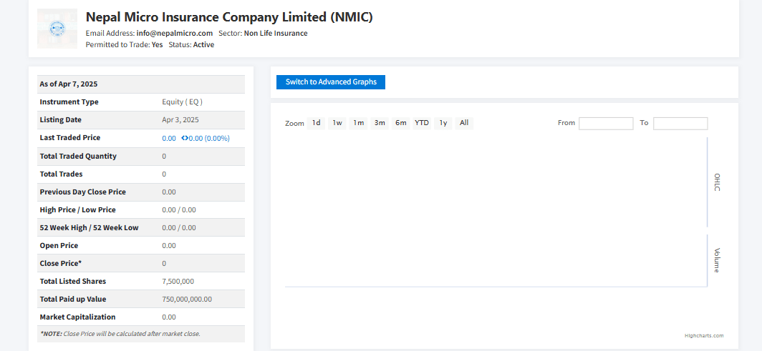
Task: Click the Open Price label
Action: point(59,245)
